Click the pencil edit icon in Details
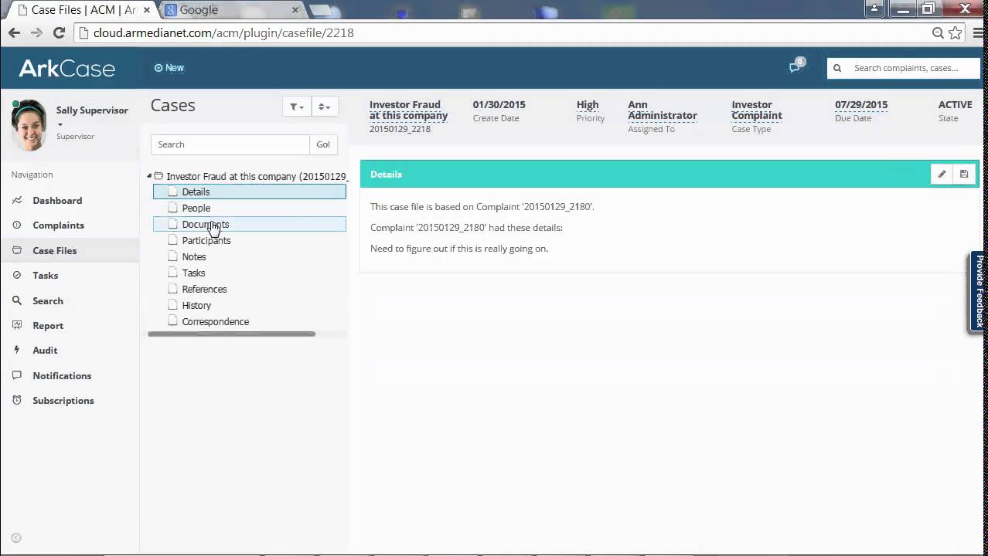The image size is (988, 556). 942,175
